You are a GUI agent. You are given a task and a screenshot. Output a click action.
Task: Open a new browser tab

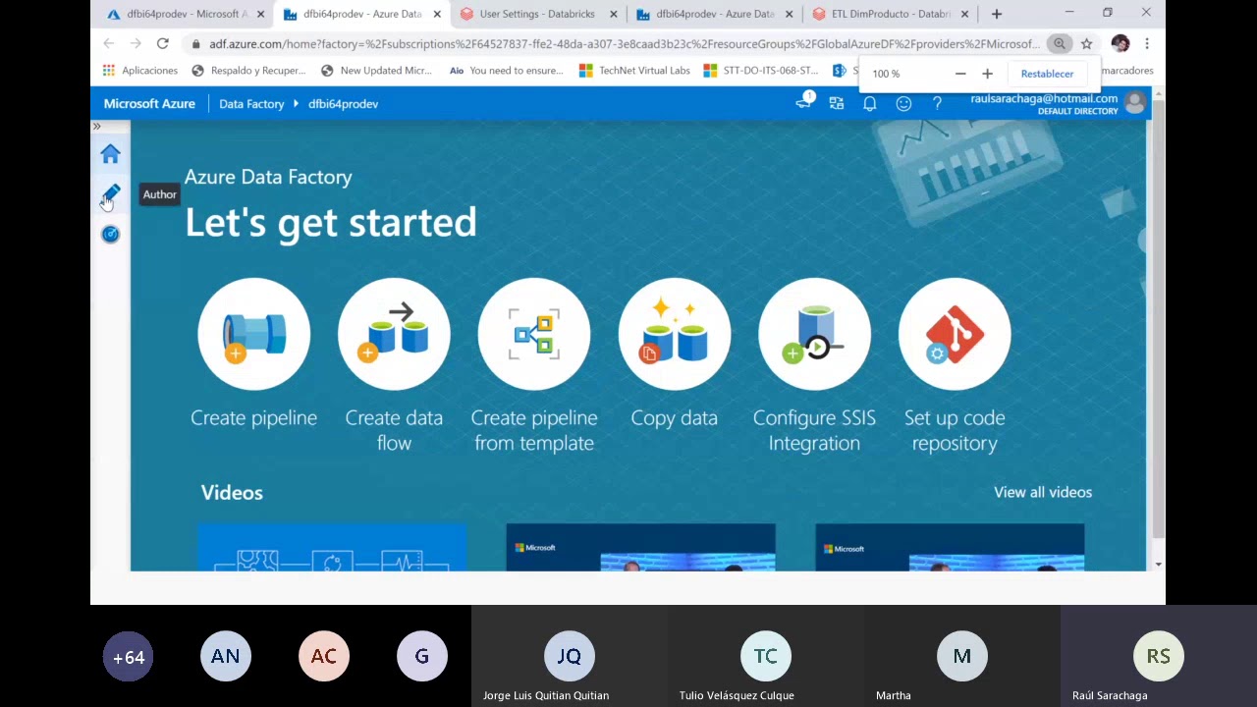tap(997, 14)
